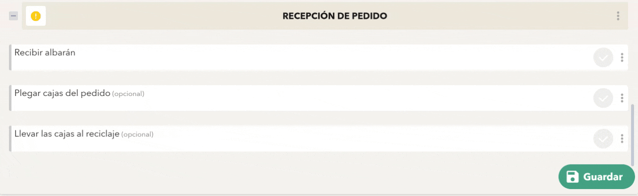Click the opcional label beside Plegar cajas
638x196 pixels.
[x=128, y=94]
